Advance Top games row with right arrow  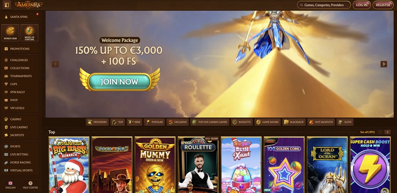click(x=387, y=132)
